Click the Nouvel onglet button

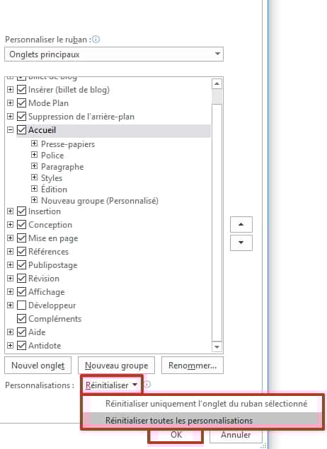pos(38,366)
